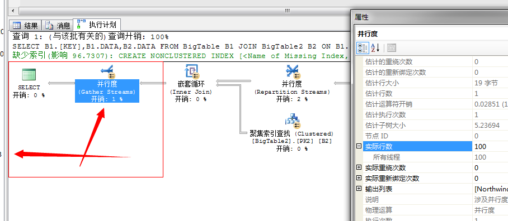This screenshot has width=508, height=221.
Task: Select the 估计运算符开销 property row
Action: pos(435,104)
